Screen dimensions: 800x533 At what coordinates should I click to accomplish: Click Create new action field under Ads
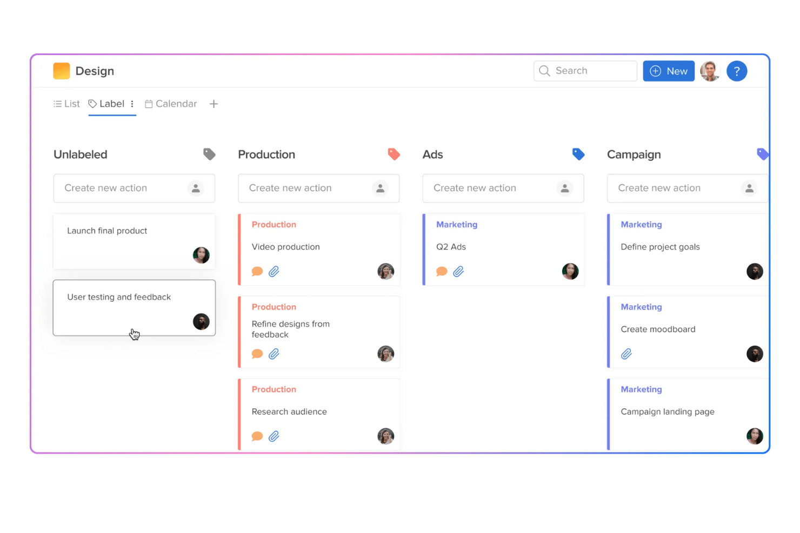503,188
